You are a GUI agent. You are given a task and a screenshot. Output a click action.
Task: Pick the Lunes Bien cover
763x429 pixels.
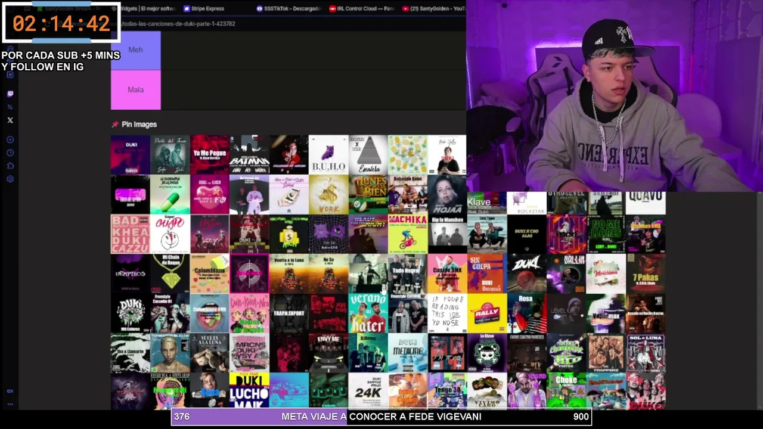pos(368,194)
